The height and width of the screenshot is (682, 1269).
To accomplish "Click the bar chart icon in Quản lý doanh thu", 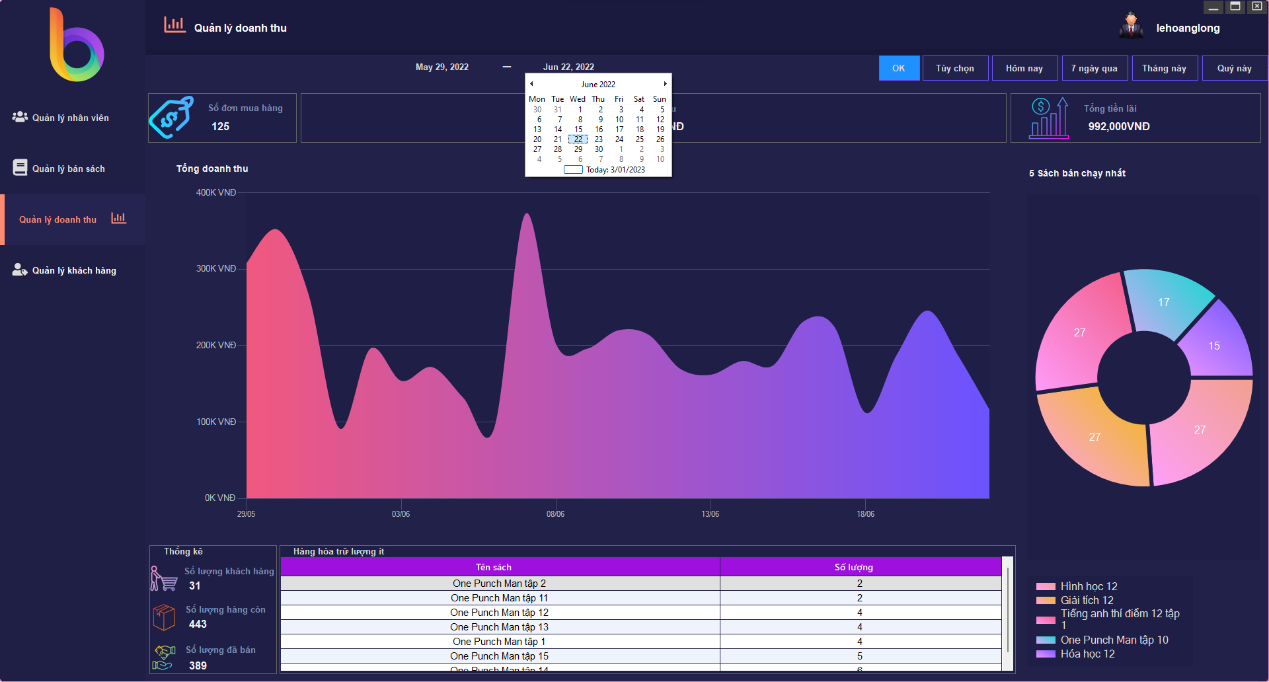I will [119, 218].
